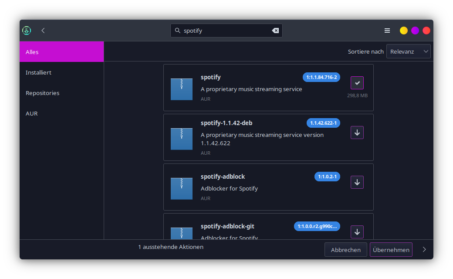Open the hamburger menu
Viewport: 453px width, 279px height.
point(387,31)
